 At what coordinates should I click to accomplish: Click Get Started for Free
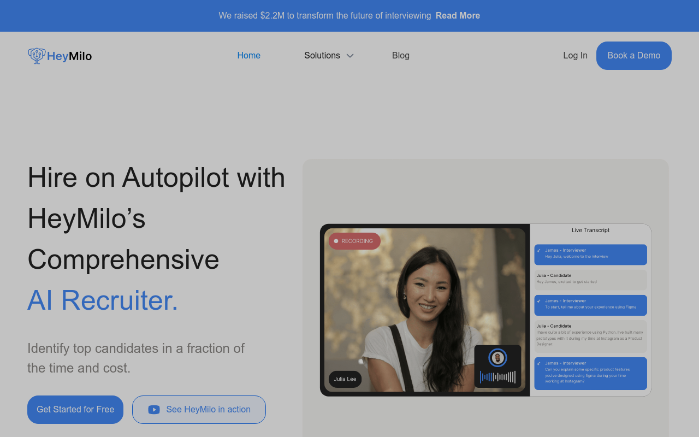[75, 410]
